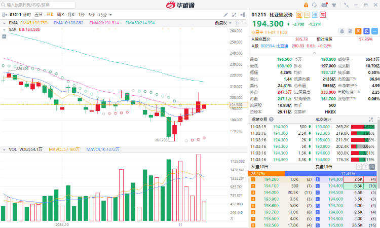Image resolution: width=380 pixels, height=228 pixels.
Task: Click EMA60:214.994 indicator label
Action: 140,23
